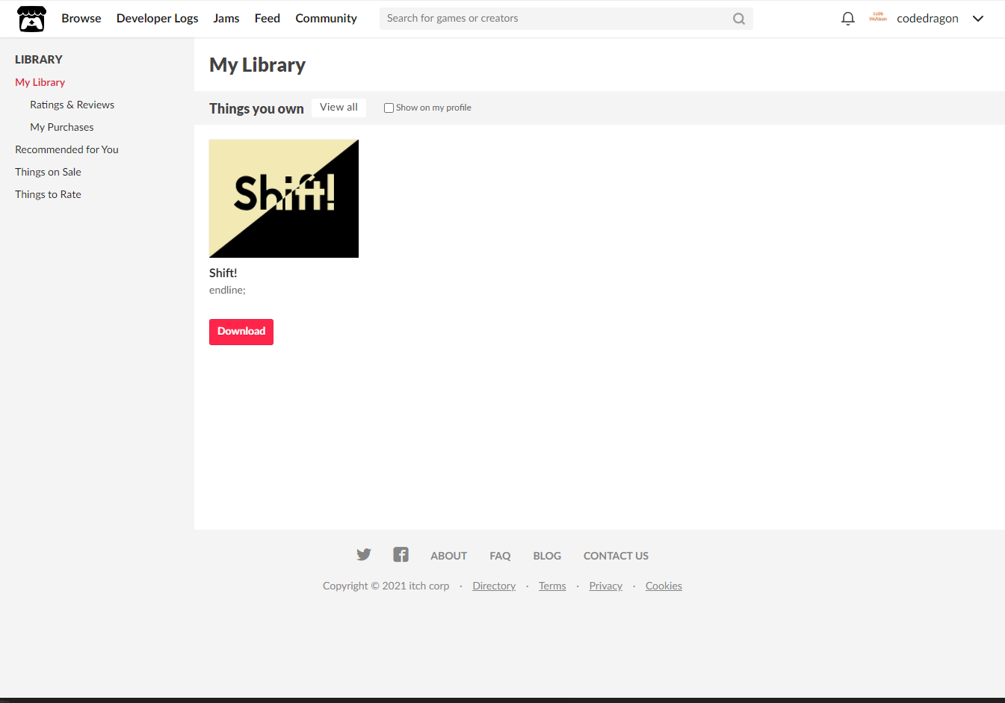Open the codedragon user avatar

tap(878, 18)
